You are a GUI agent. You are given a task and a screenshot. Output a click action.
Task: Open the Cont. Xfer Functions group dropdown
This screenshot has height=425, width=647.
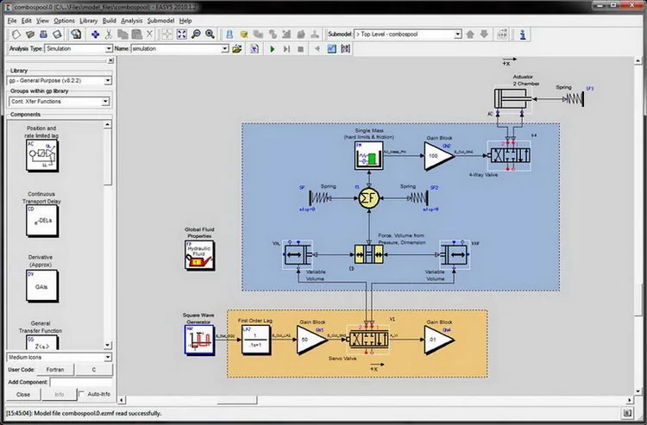point(59,101)
